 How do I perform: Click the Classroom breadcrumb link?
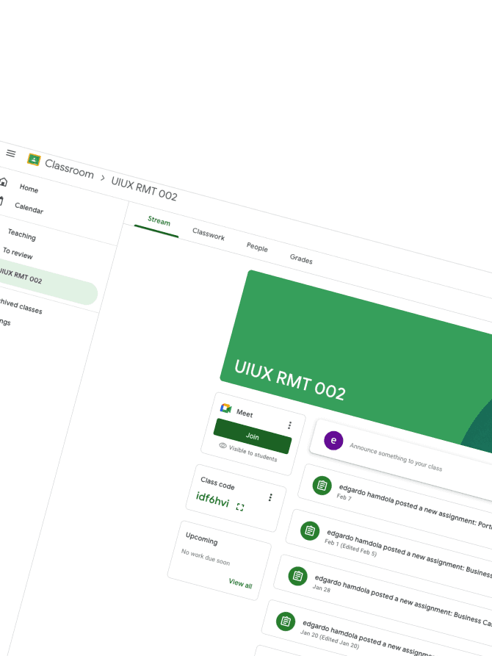[69, 168]
